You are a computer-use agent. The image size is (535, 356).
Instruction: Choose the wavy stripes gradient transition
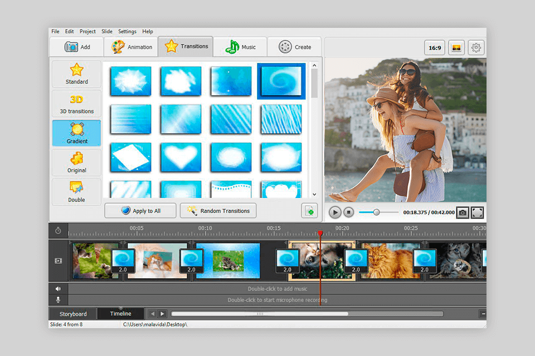click(281, 119)
